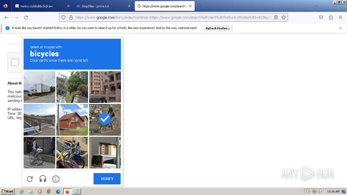Open the Action Center flag icon
The height and width of the screenshot is (195, 347).
click(x=321, y=191)
